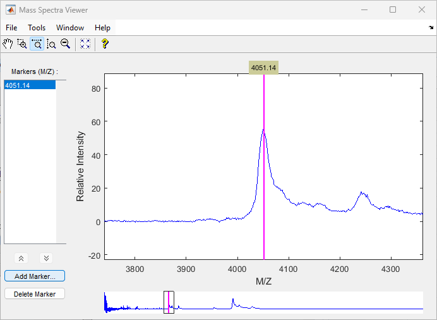Viewport: 437px width, 320px height.
Task: Reset view with the expand arrows icon
Action: point(85,44)
